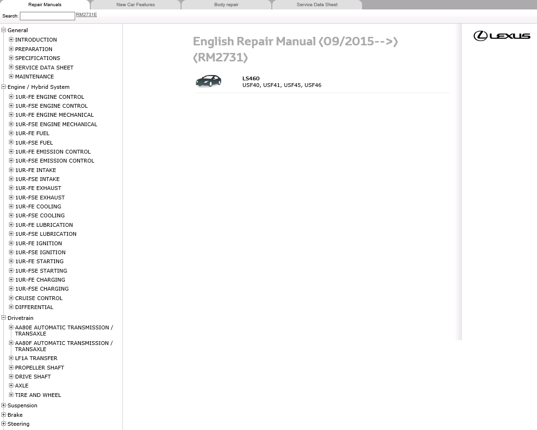This screenshot has width=537, height=430.
Task: Click the English Repair Manual heading
Action: pos(295,49)
